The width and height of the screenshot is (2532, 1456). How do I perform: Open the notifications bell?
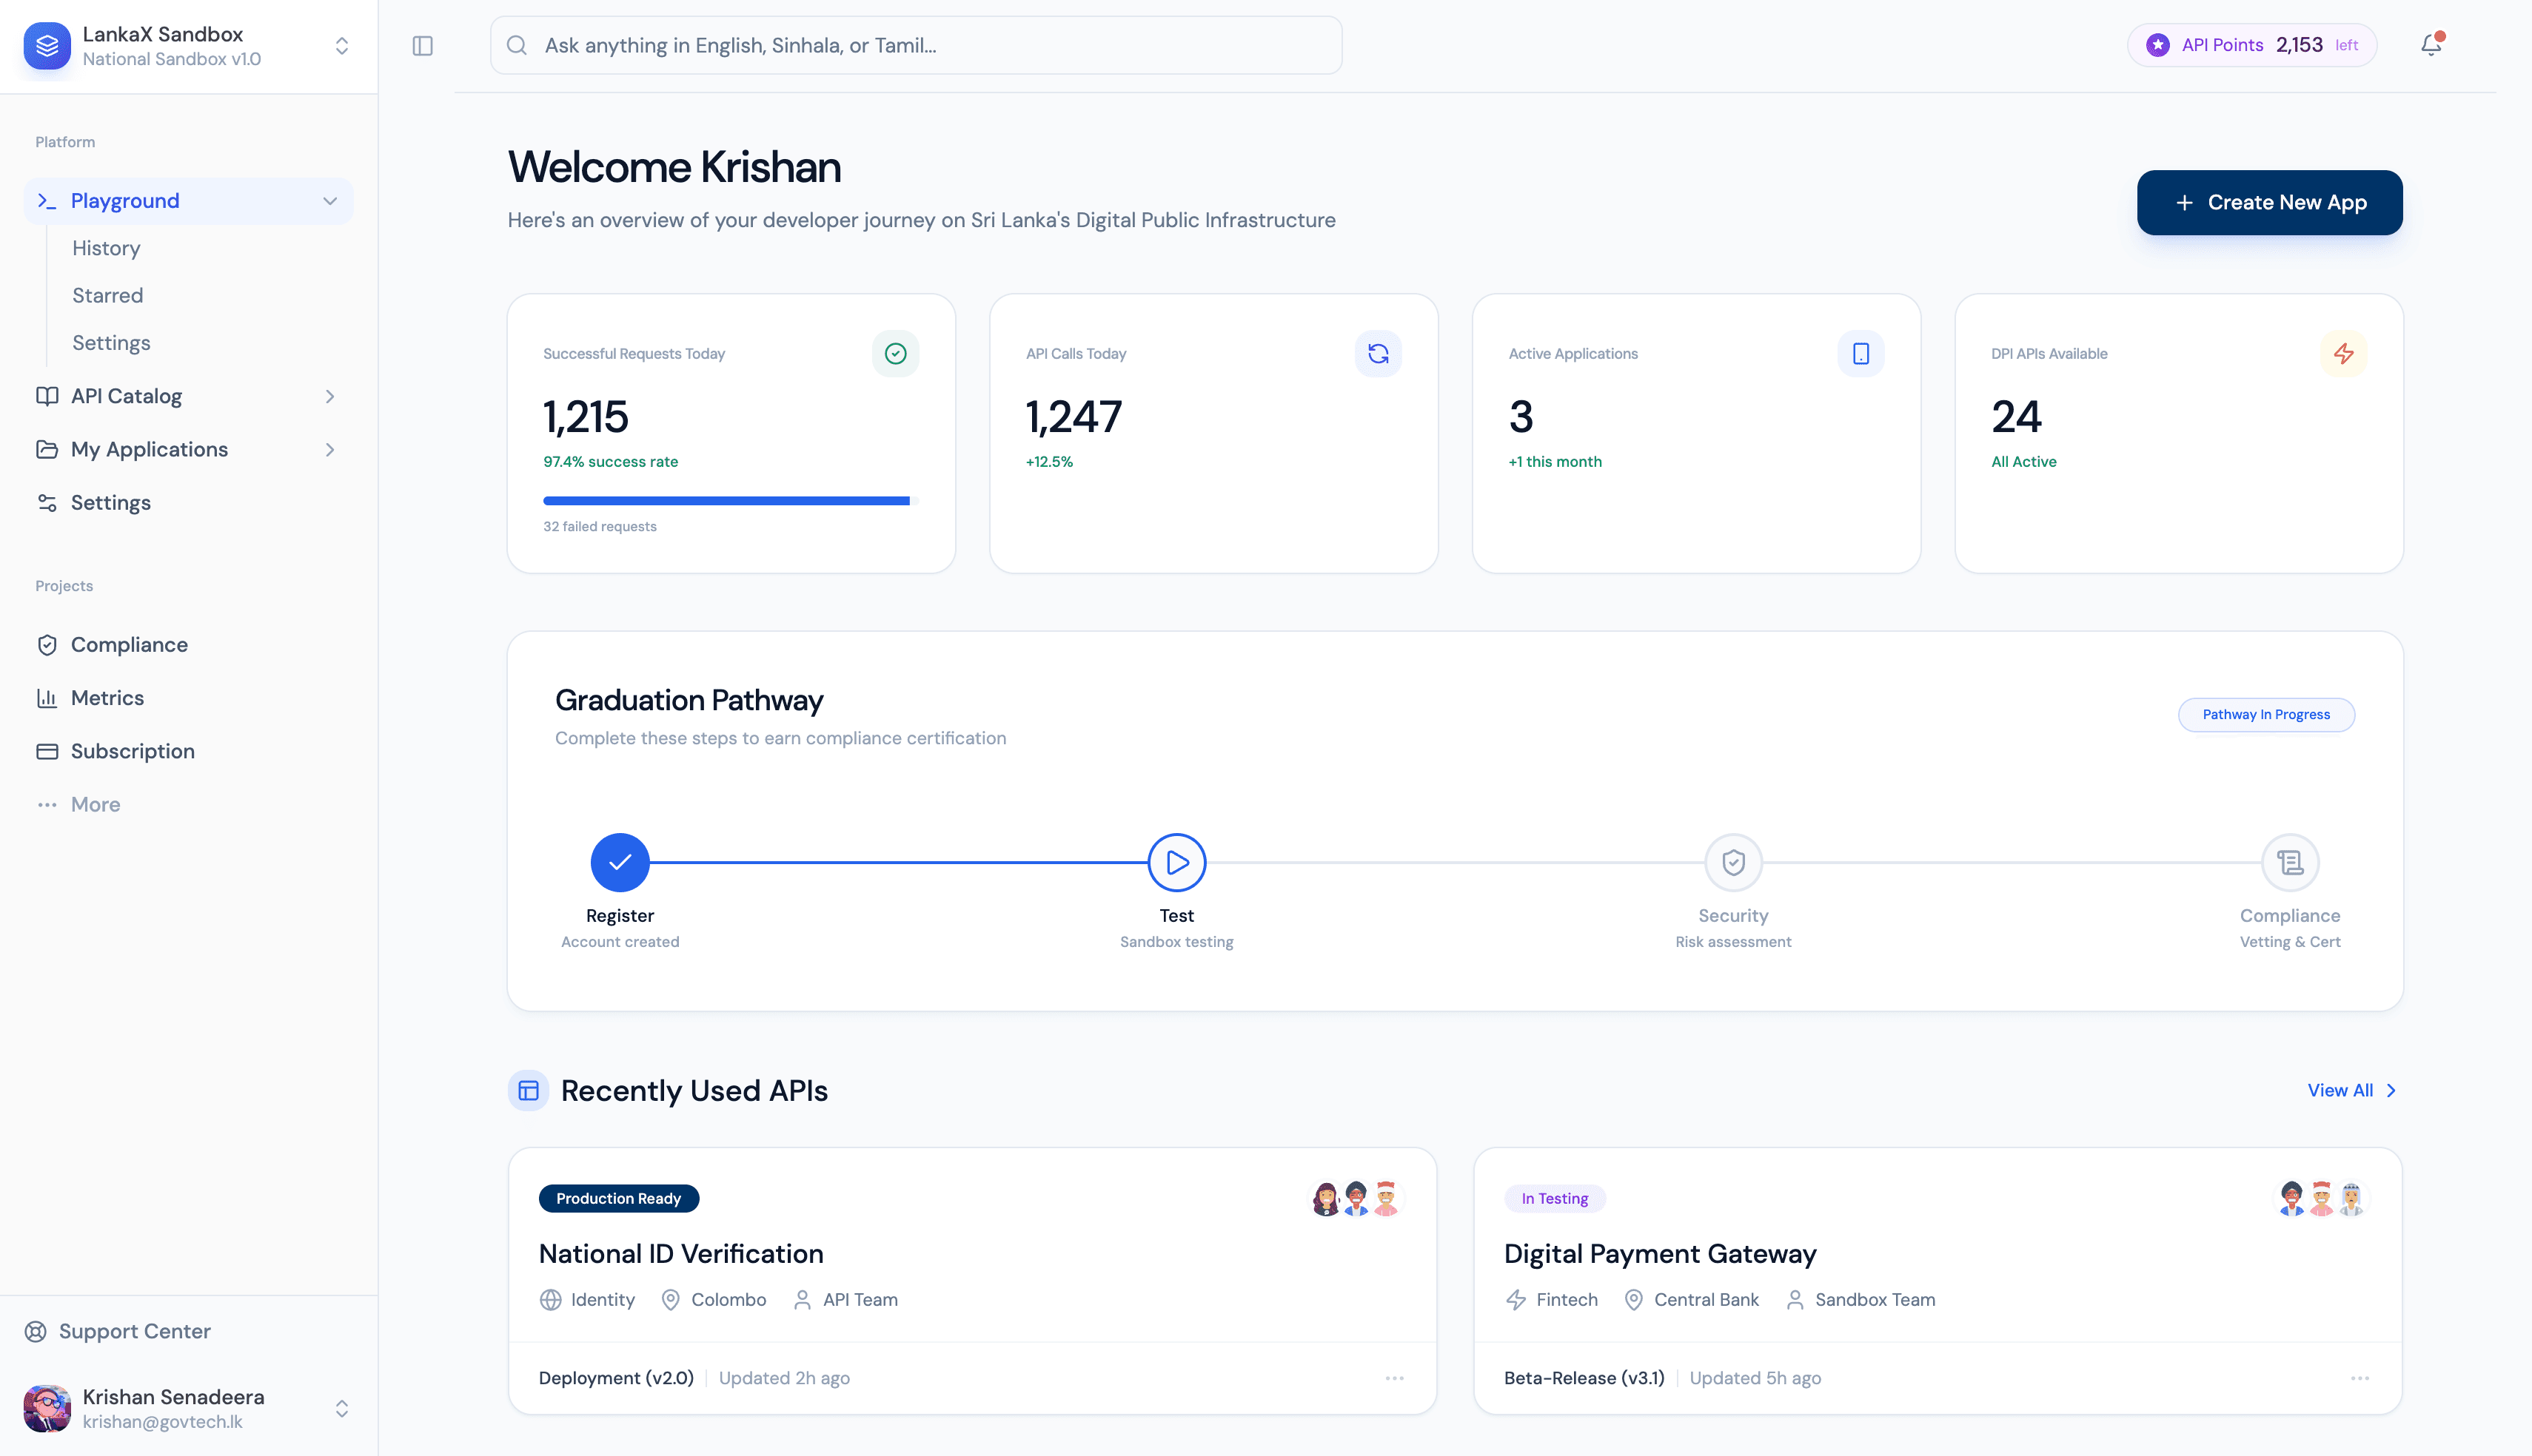pyautogui.click(x=2431, y=45)
